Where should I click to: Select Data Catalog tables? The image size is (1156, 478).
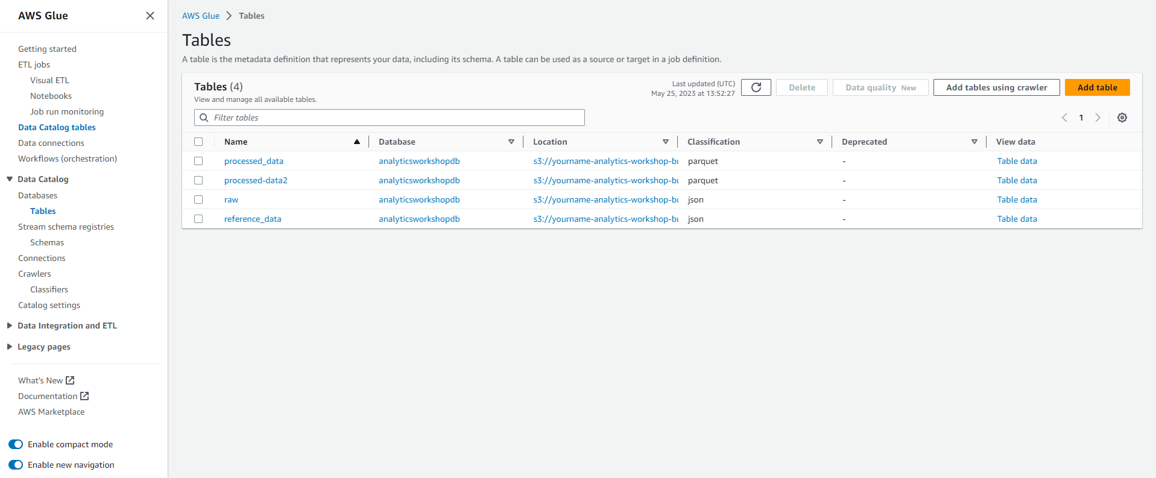click(57, 127)
